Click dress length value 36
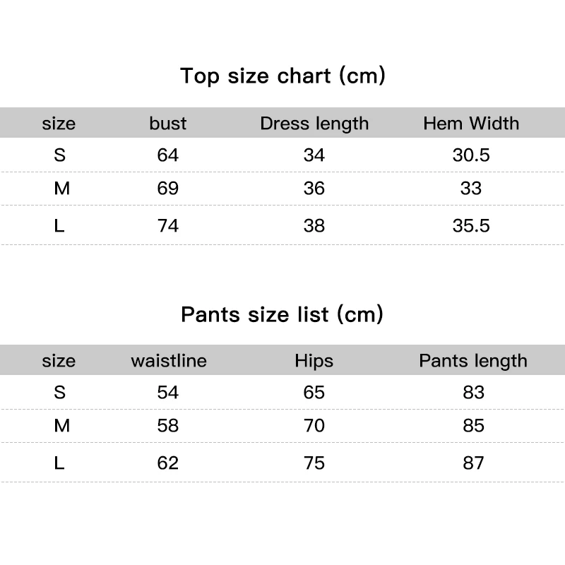 coord(314,189)
